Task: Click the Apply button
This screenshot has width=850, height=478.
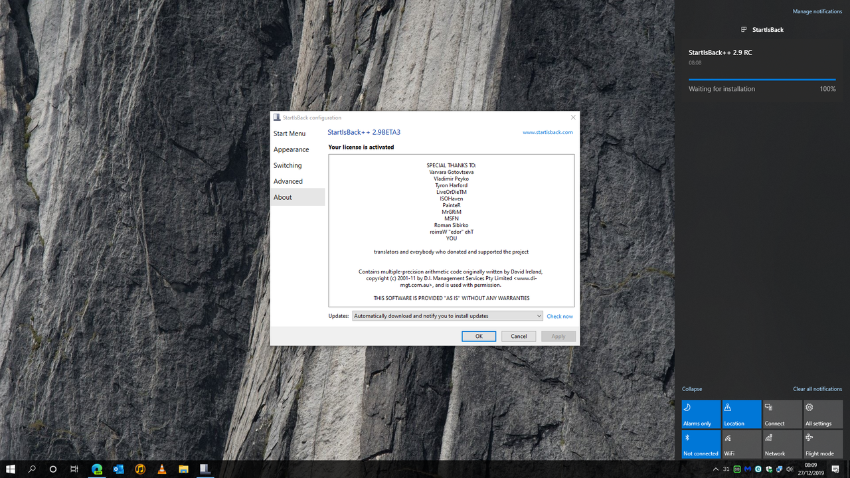Action: [x=558, y=336]
